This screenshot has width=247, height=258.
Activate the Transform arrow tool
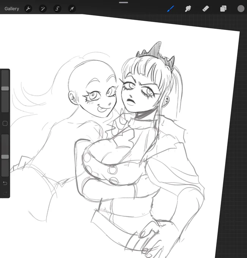(72, 9)
